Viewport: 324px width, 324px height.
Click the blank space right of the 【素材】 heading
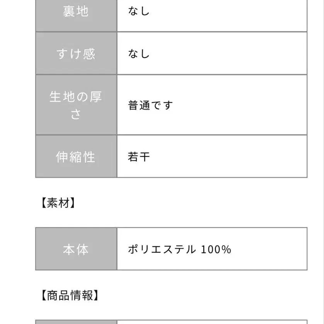click(x=193, y=203)
